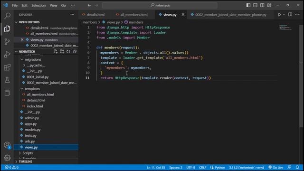Open the Go menu
Viewport: 304px width, 171px height.
tap(63, 5)
